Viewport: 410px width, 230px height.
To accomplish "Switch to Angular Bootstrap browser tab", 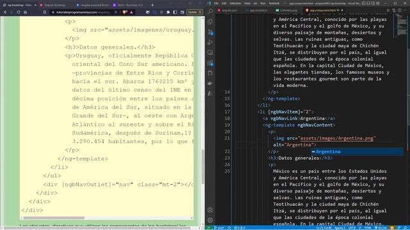I will [55, 5].
